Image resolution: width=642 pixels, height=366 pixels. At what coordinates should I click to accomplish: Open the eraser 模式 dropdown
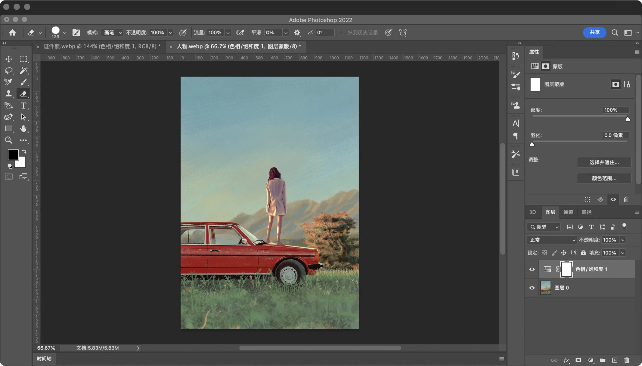click(112, 33)
